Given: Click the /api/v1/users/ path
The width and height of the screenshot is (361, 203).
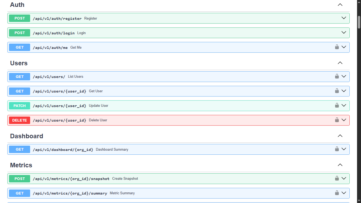Looking at the screenshot, I should click(x=49, y=77).
